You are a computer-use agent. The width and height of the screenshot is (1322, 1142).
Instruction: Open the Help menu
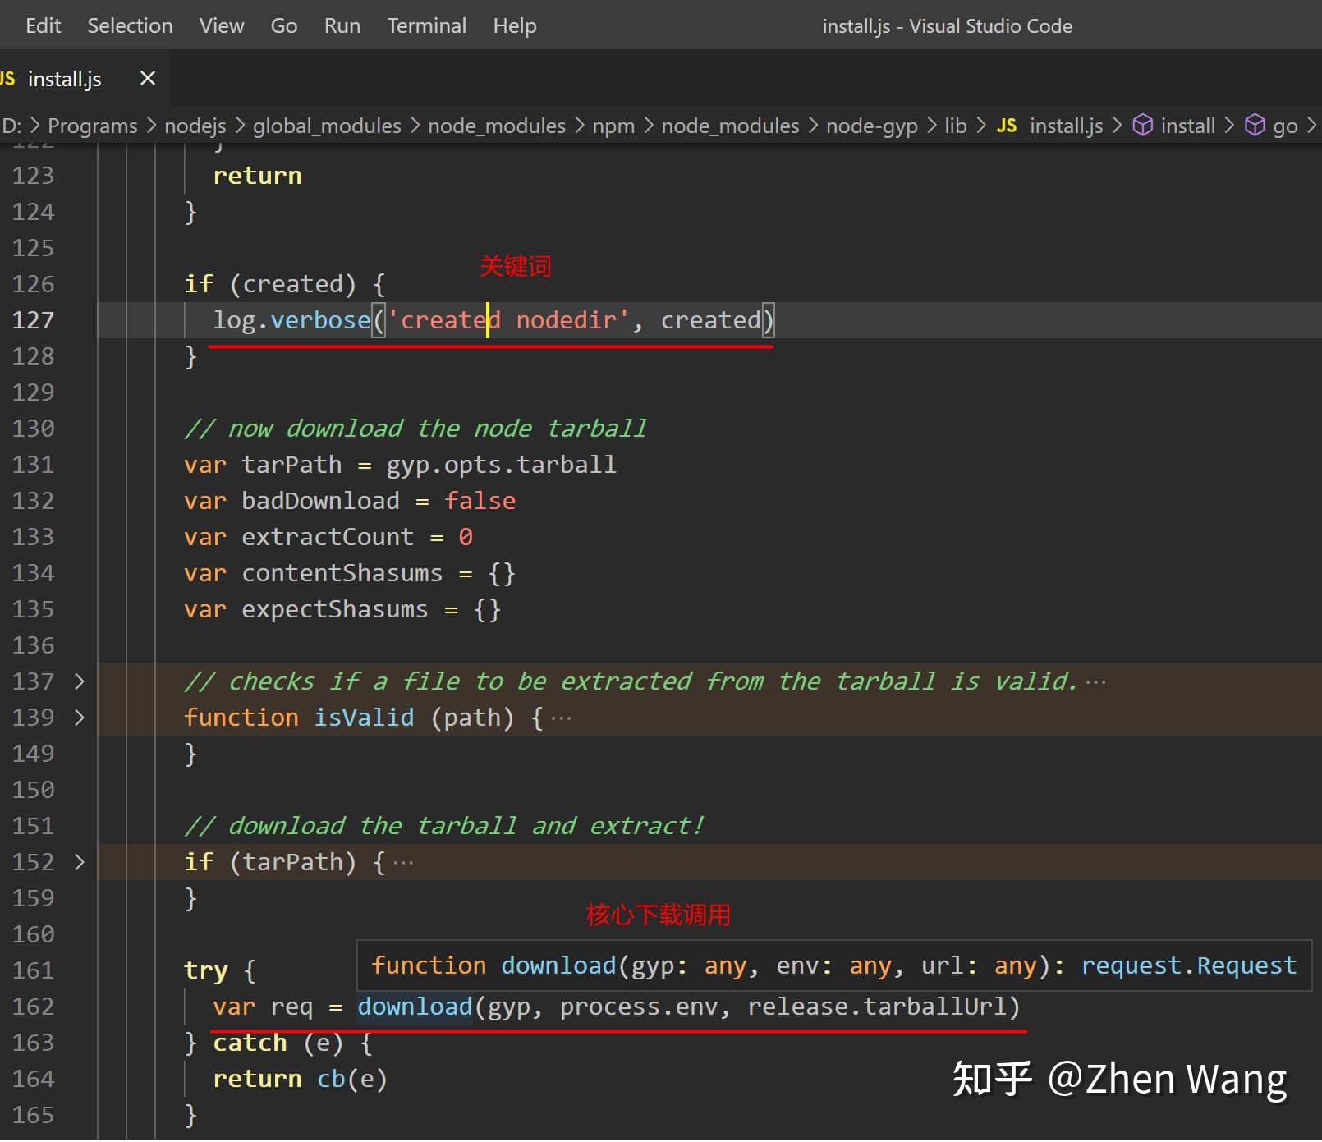click(x=514, y=26)
